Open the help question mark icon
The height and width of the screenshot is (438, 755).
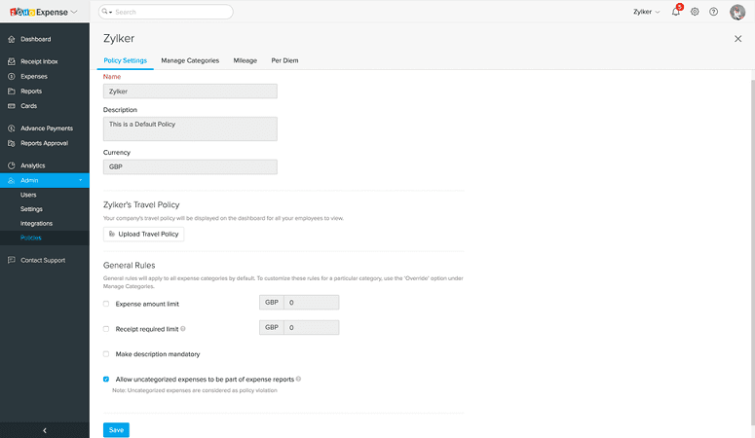(x=713, y=12)
